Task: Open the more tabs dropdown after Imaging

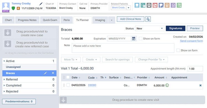Action: (x=112, y=20)
